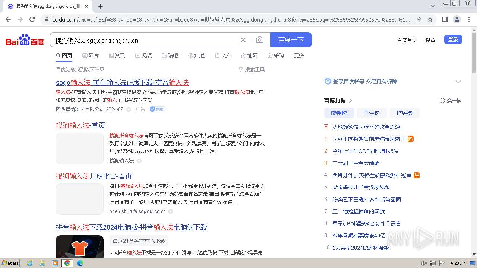The height and width of the screenshot is (268, 477).
Task: Open the 百度热搜 heading arrow
Action: click(351, 101)
